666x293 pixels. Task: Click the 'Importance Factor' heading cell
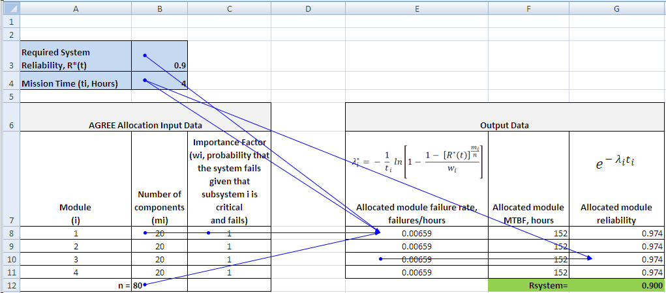[x=229, y=178]
